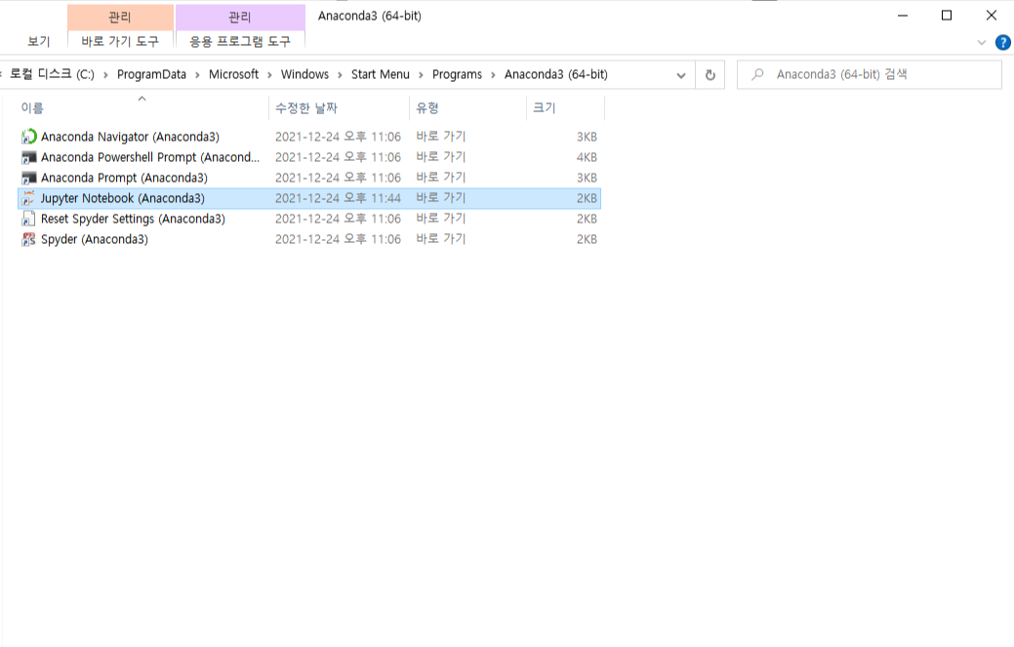
Task: Open the address bar history dropdown
Action: [680, 75]
